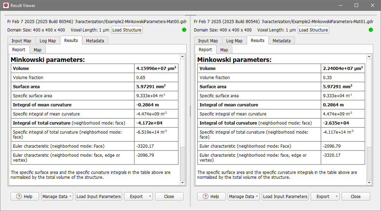Click left pane Domain Size 400 x 400 x 400
The height and width of the screenshot is (211, 381).
coord(36,30)
